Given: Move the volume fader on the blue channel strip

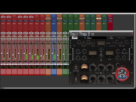Looking at the screenshot, I should (52, 53).
